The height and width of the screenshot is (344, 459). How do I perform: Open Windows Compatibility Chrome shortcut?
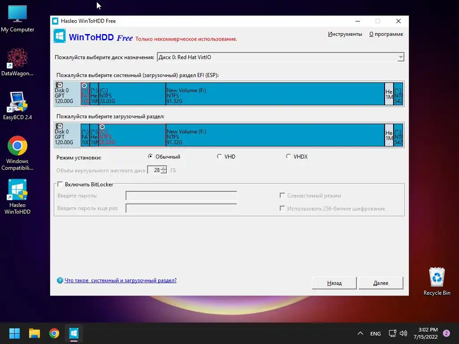17,153
